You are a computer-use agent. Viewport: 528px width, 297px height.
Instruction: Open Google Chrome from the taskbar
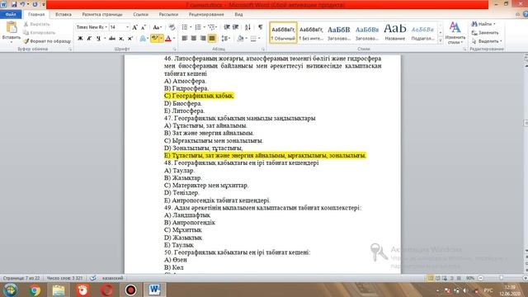(35, 290)
